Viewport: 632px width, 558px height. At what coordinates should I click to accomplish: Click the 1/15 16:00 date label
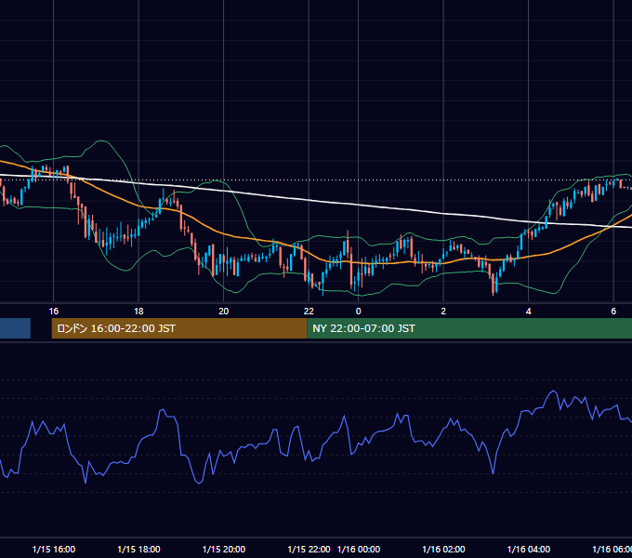point(54,550)
